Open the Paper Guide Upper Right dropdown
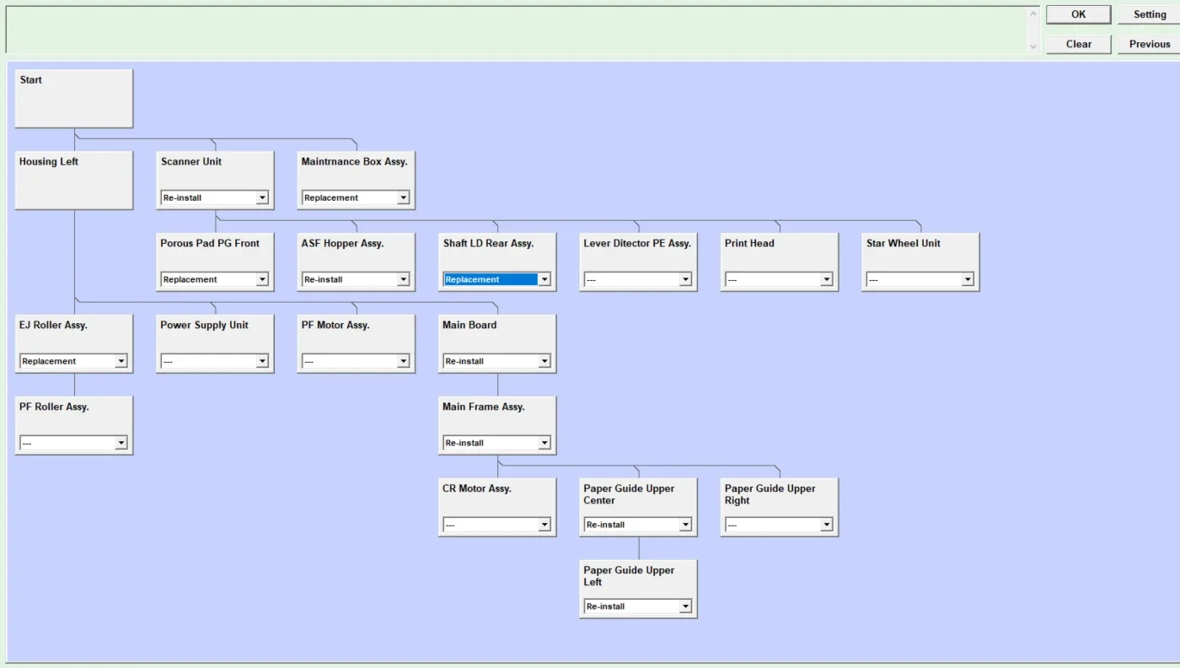This screenshot has height=668, width=1180. pos(779,525)
